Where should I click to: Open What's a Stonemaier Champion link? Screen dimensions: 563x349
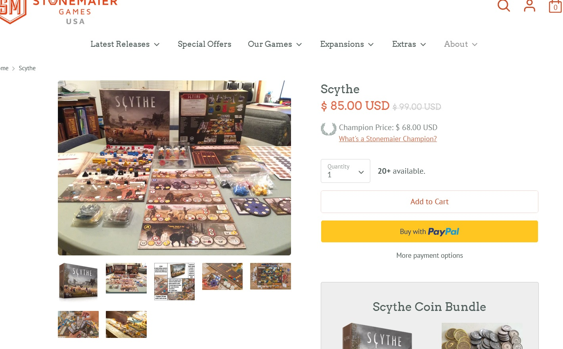(x=388, y=139)
